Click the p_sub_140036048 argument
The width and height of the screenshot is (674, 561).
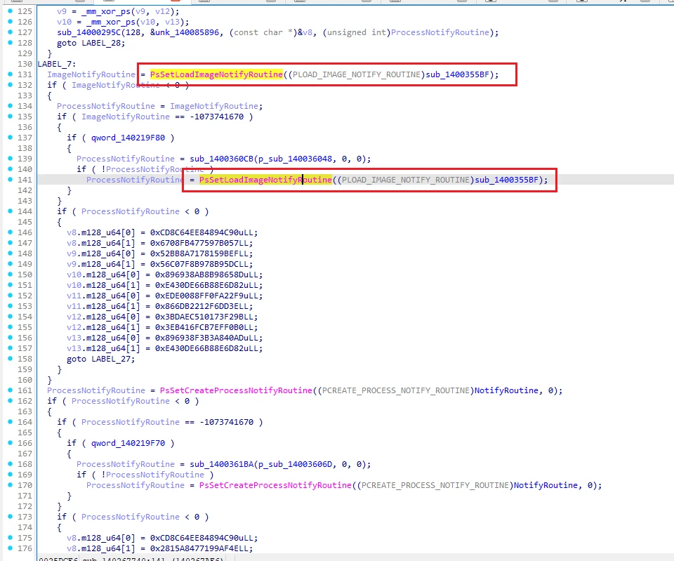tap(296, 159)
